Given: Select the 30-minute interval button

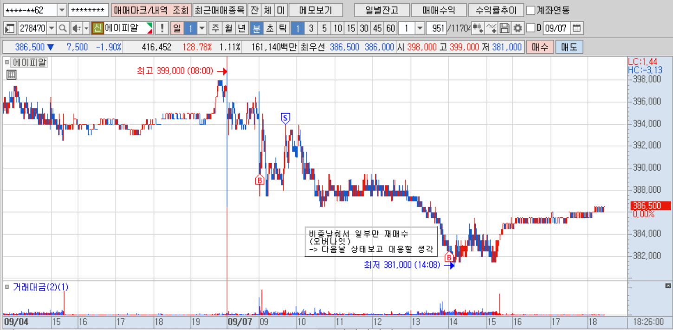Looking at the screenshot, I should coord(364,28).
